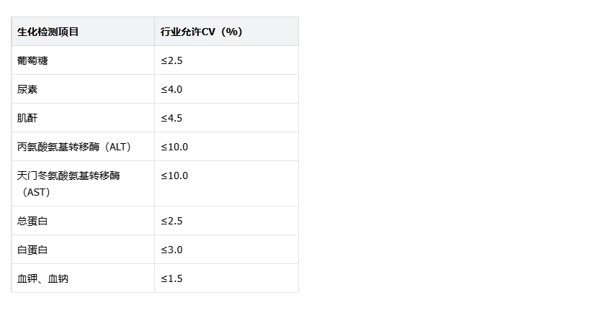Select the ≤4.0 value cell
This screenshot has width=589, height=323.
tap(226, 89)
